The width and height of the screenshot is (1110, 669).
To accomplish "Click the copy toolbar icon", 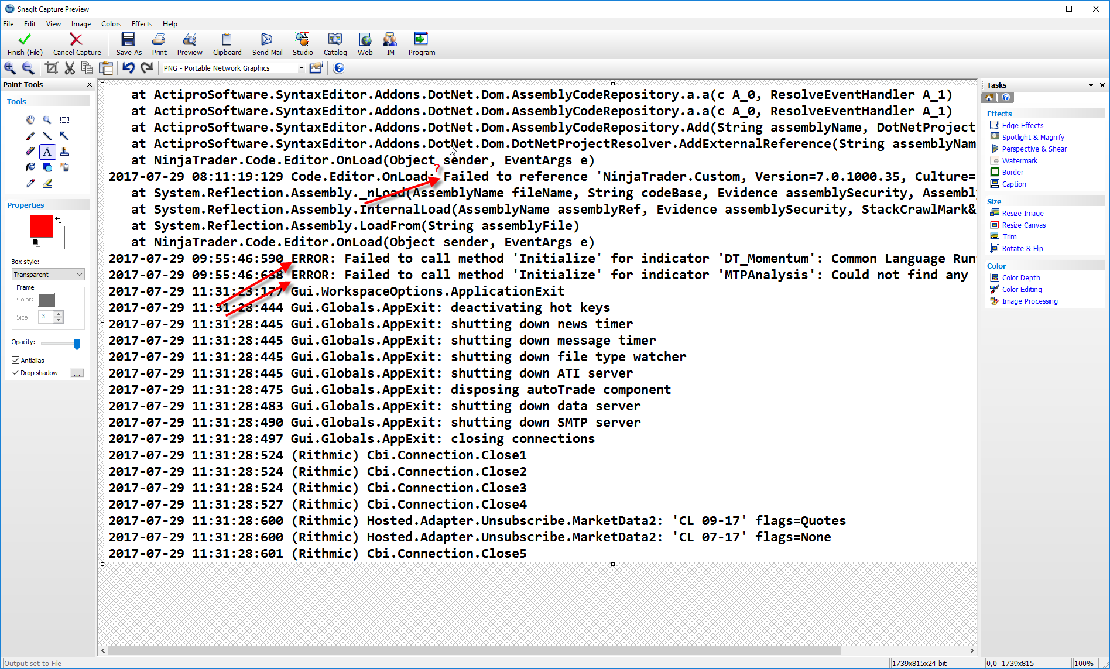I will (x=87, y=68).
